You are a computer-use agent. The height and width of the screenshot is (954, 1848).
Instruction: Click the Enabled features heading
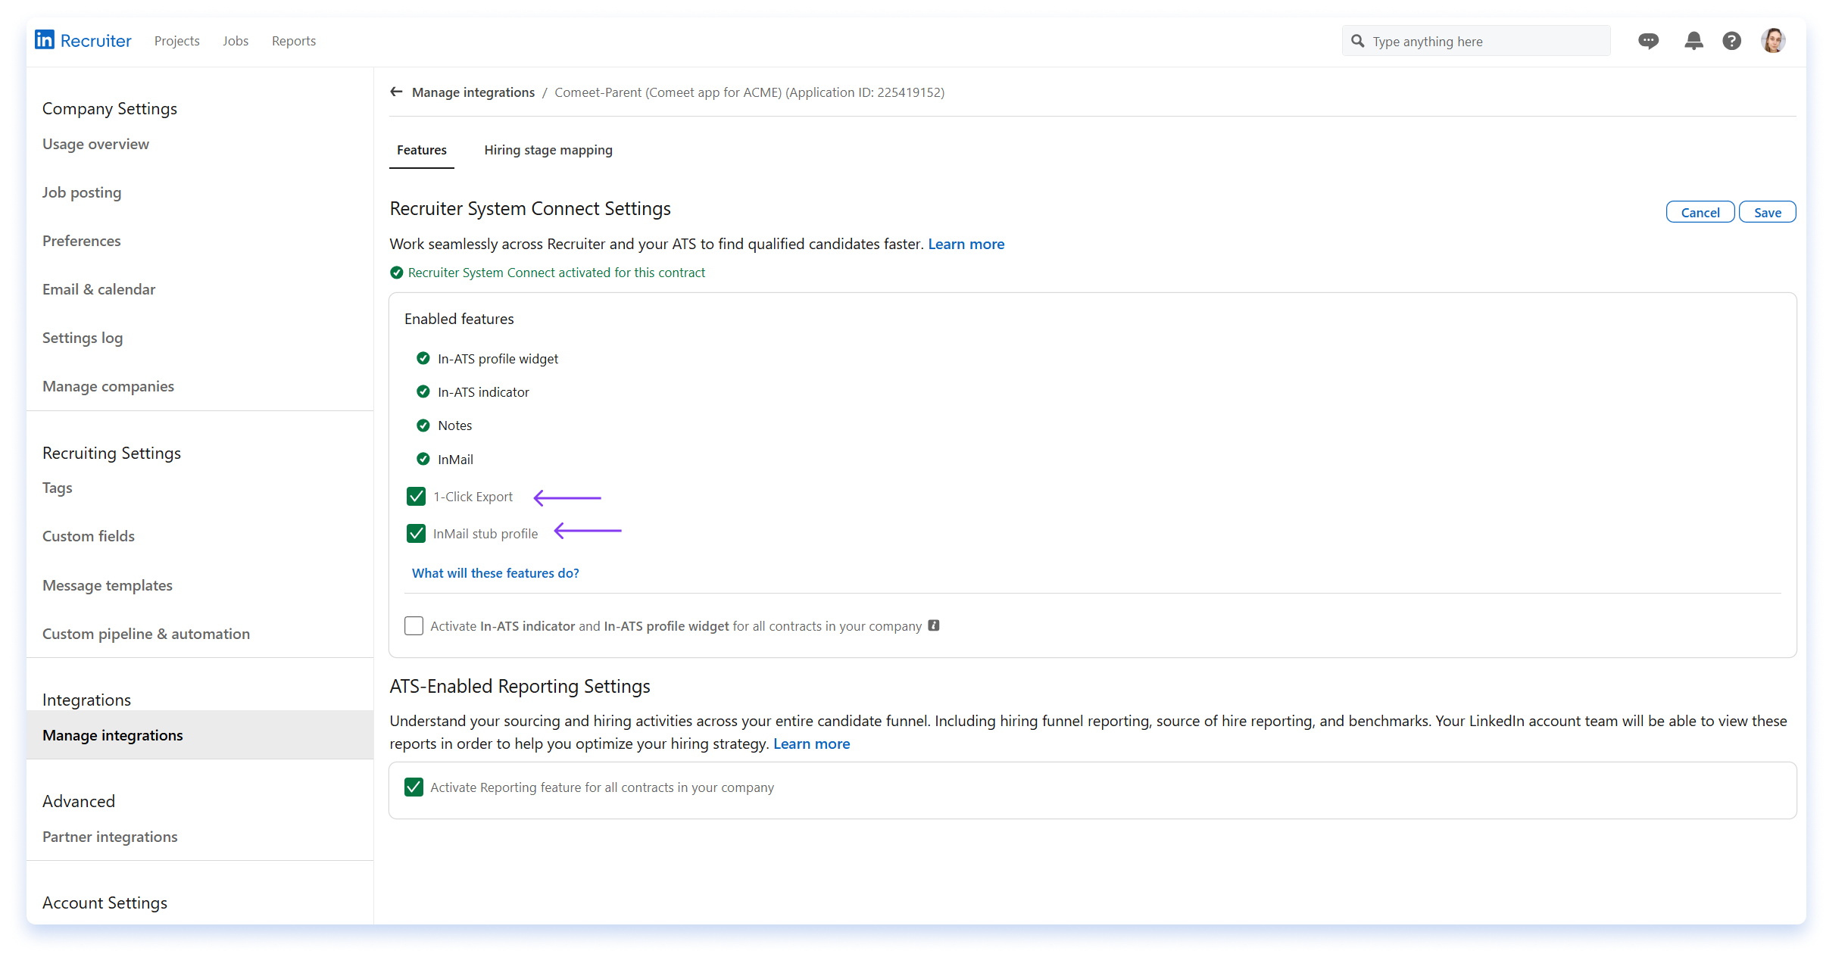tap(459, 319)
